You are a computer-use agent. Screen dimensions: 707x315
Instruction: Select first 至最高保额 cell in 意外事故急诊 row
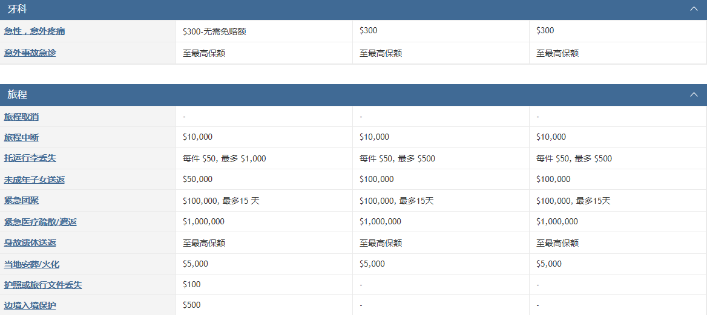265,53
